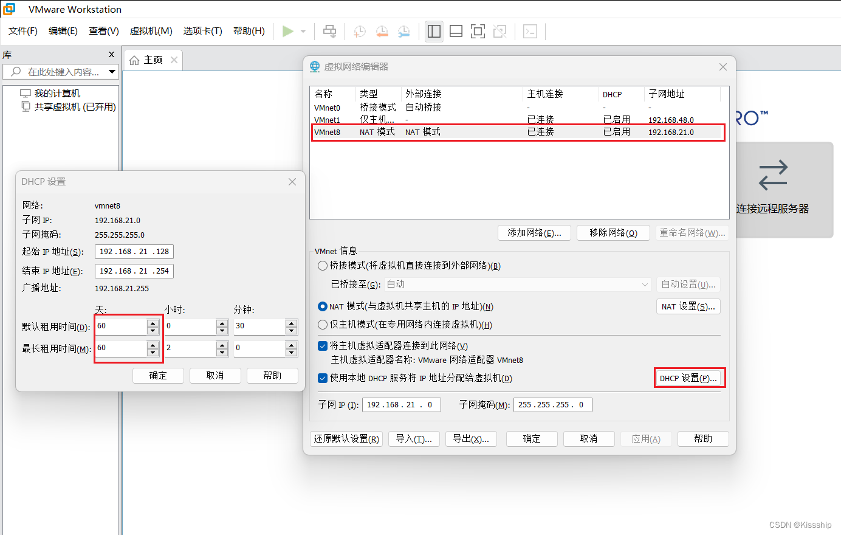Select 共享虚拟机 (已弃用) tree item
841x535 pixels.
pyautogui.click(x=75, y=106)
